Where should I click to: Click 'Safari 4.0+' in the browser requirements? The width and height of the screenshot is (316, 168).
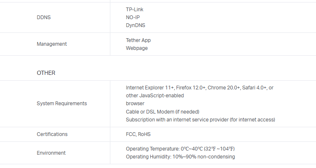[255, 88]
